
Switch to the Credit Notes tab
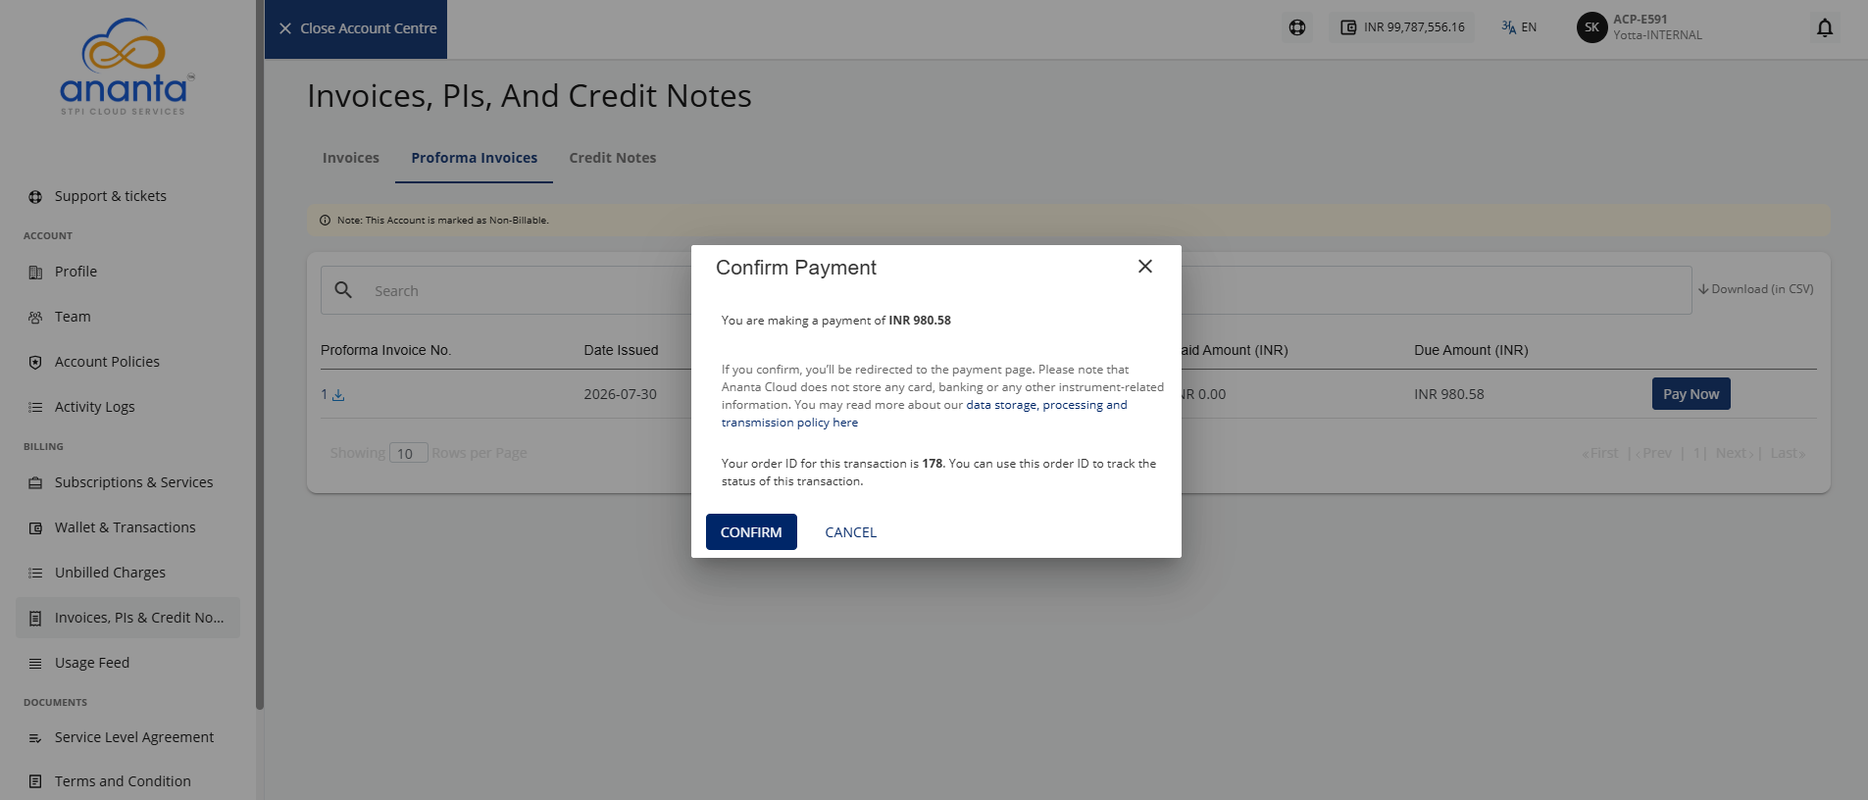coord(613,158)
